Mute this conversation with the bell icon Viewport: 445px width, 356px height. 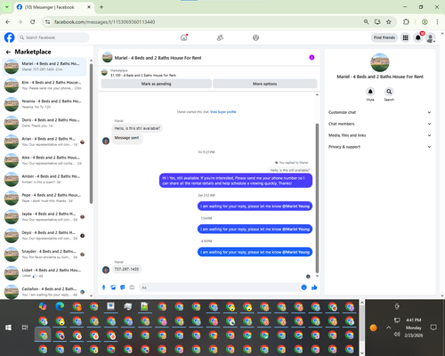click(370, 92)
